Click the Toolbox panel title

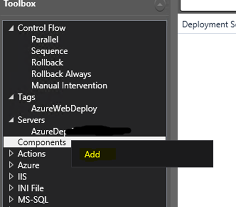coord(20,4)
